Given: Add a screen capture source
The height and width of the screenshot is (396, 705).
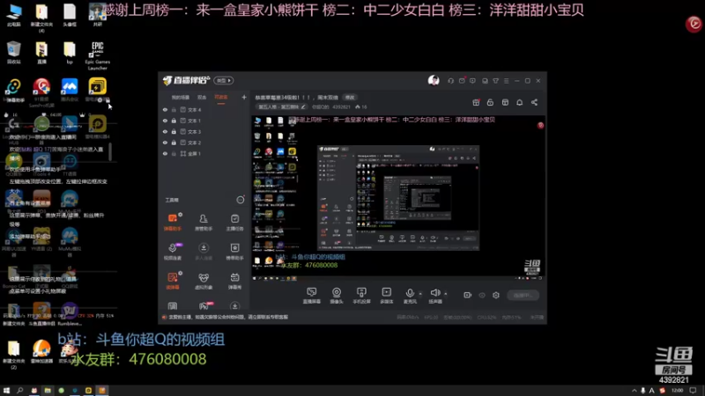Looking at the screenshot, I should (312, 296).
